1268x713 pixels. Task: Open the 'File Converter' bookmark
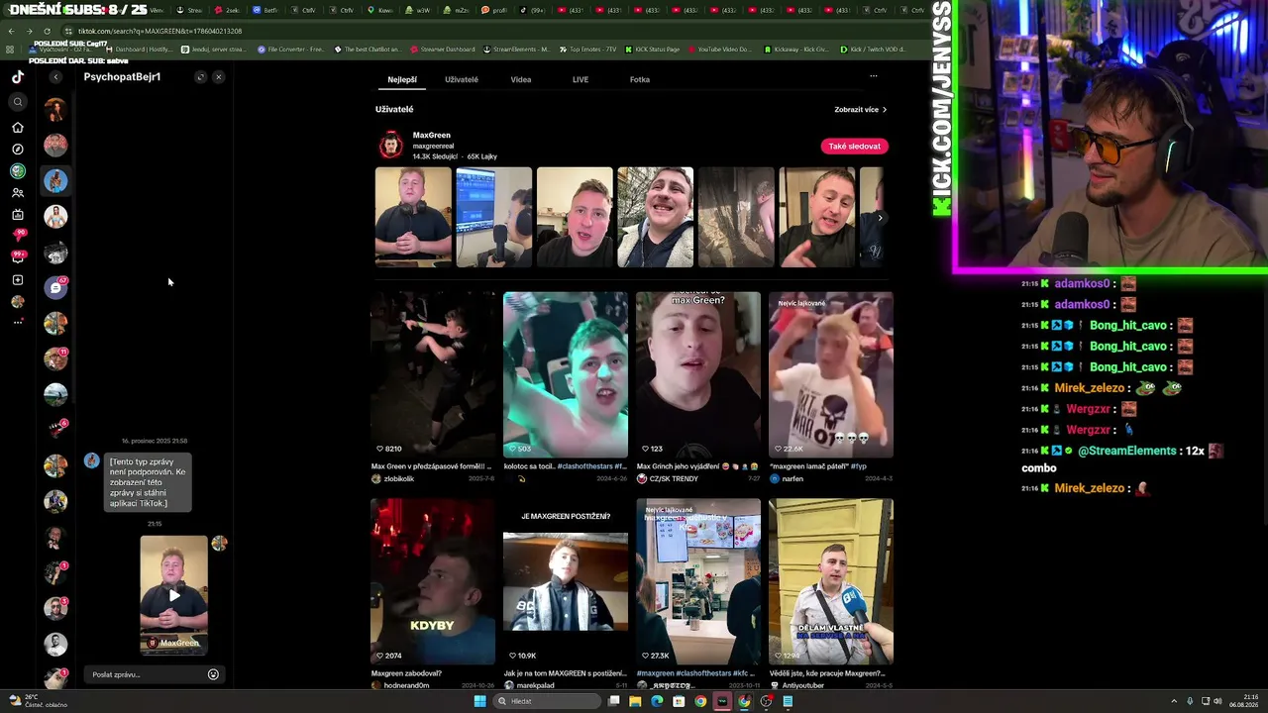coord(290,50)
